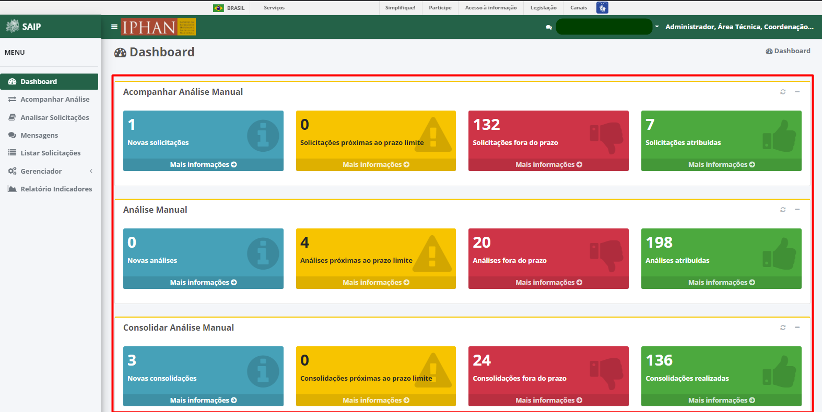Open Mensagens in sidebar
The image size is (822, 412).
(x=49, y=135)
